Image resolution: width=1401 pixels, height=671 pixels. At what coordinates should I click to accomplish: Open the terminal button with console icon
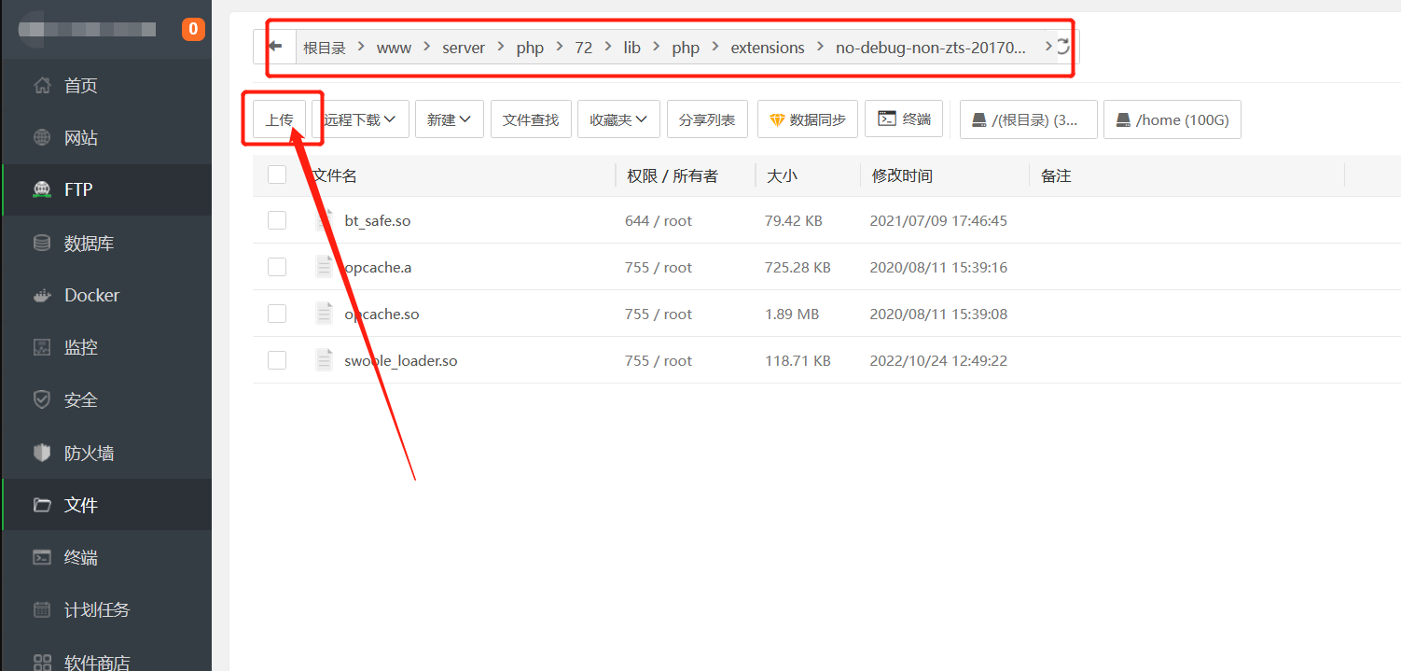[904, 119]
